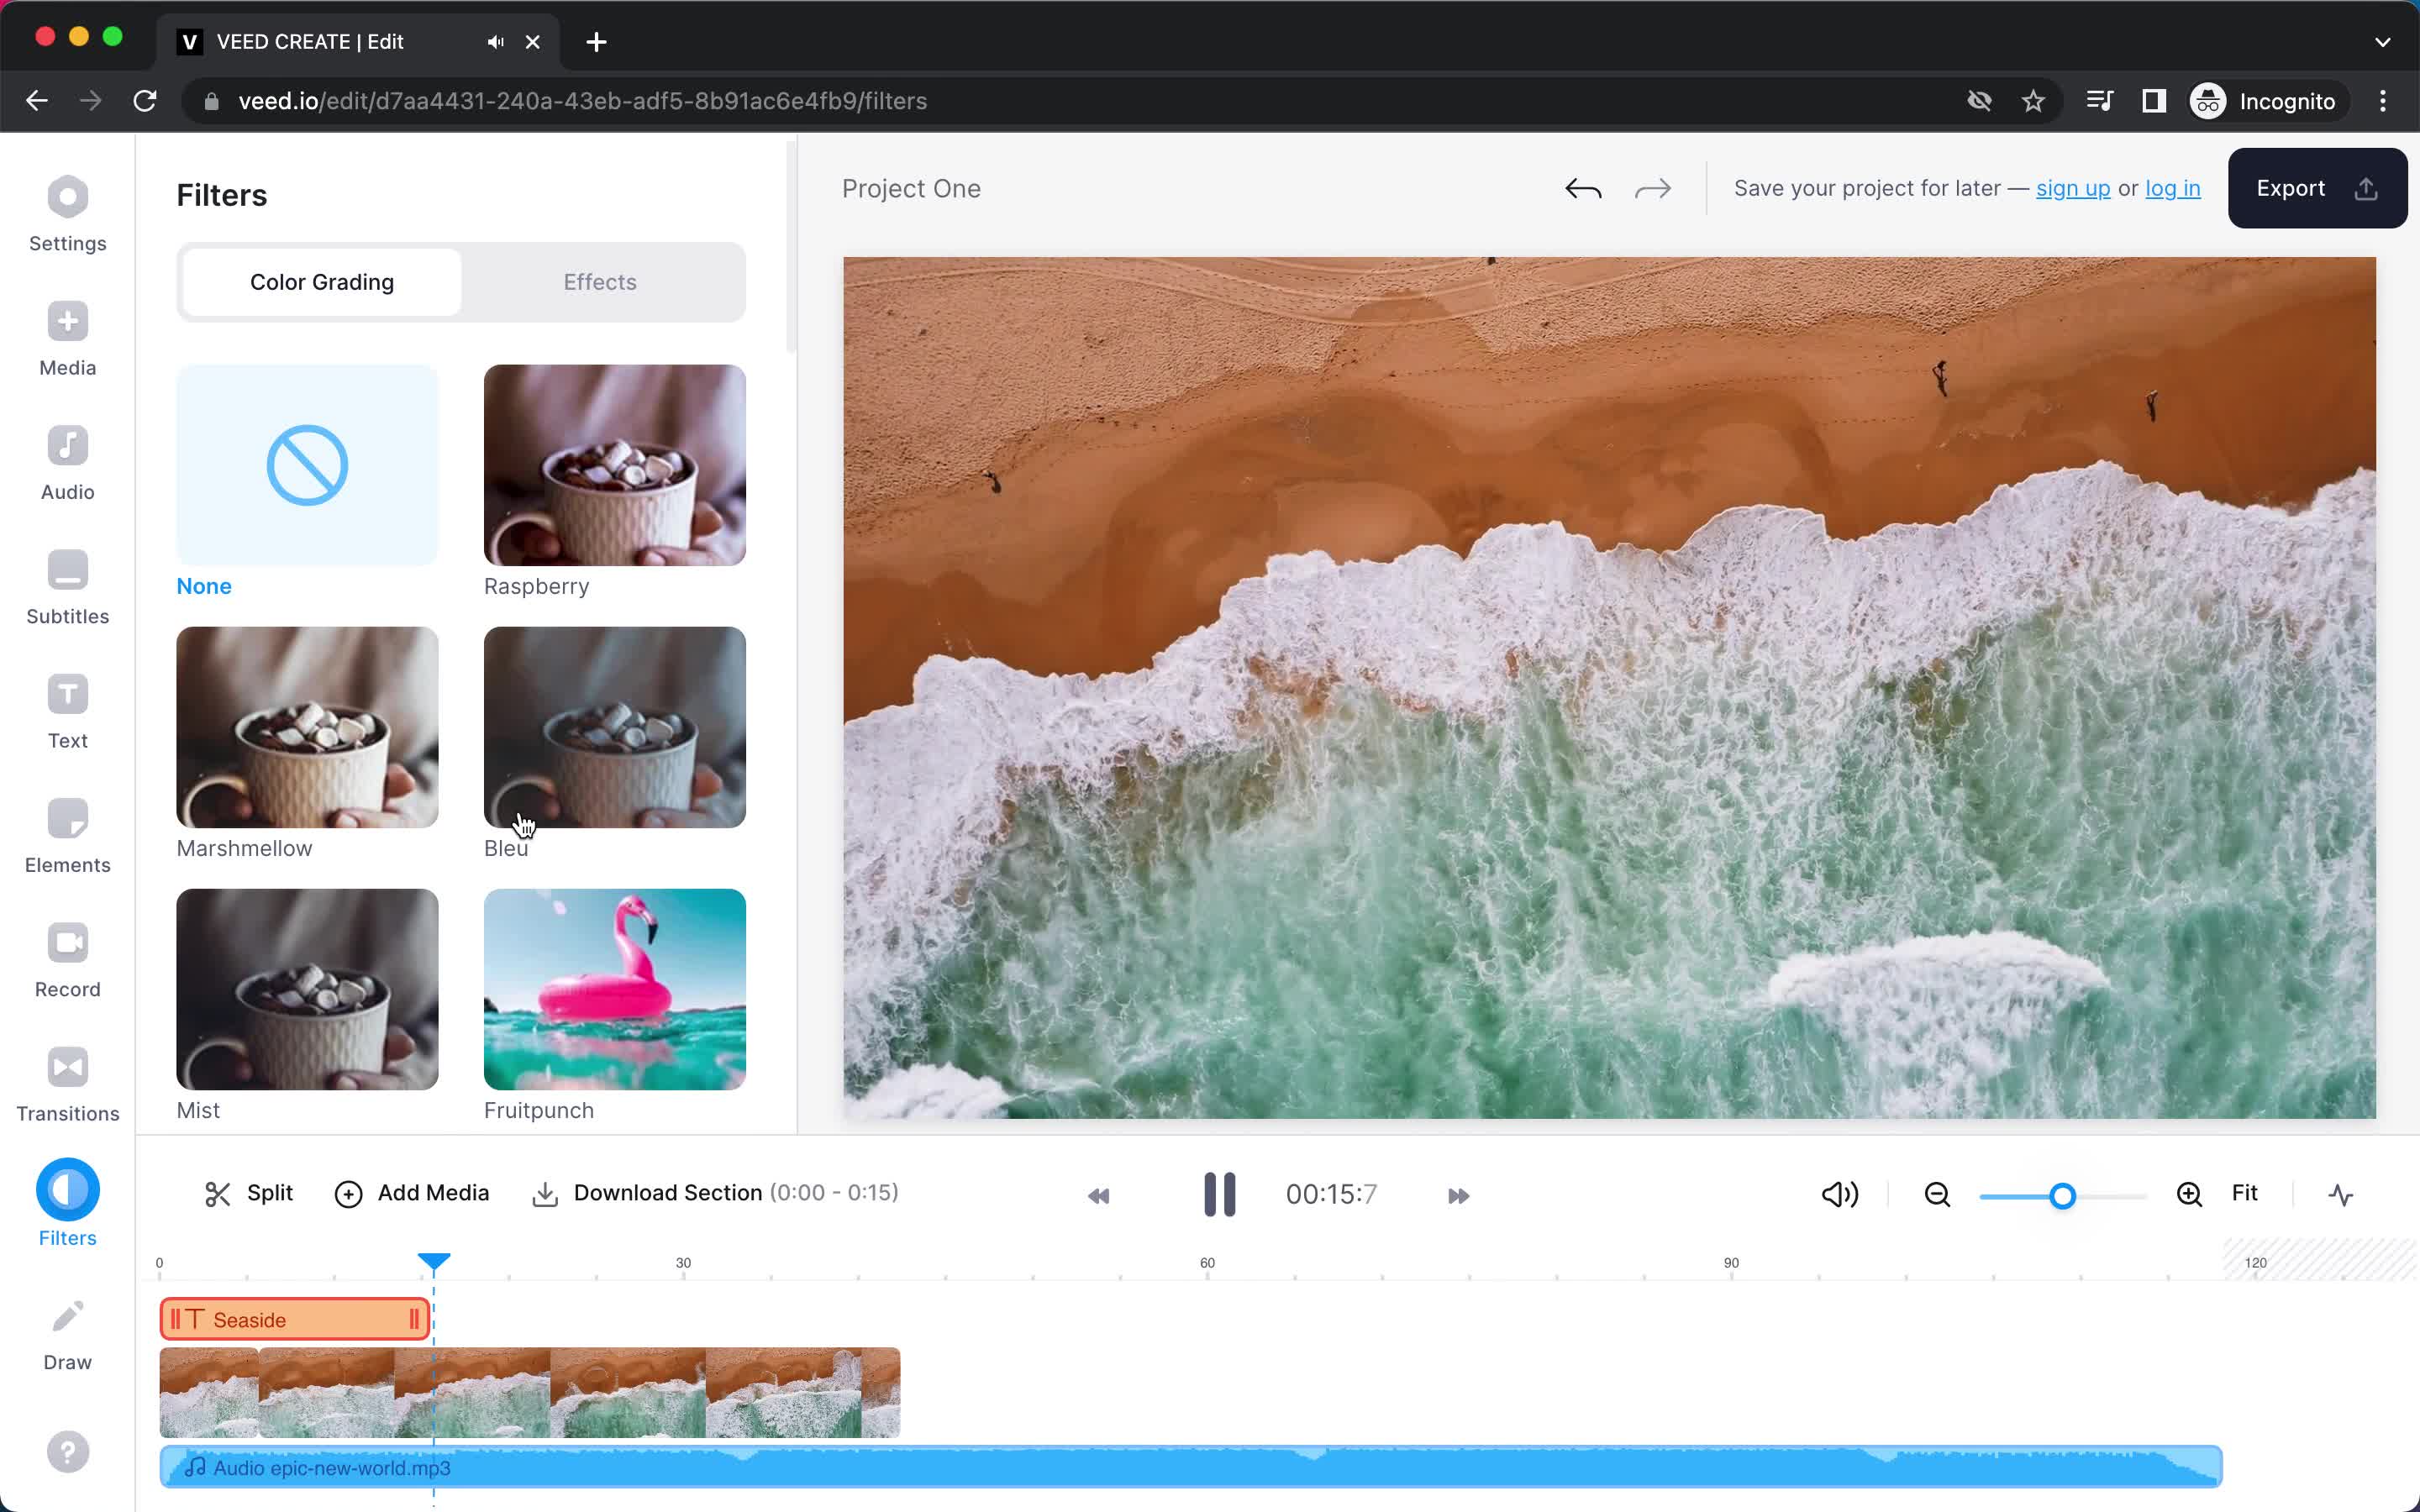Click the video preview canvas
The image size is (2420, 1512).
tap(1609, 688)
